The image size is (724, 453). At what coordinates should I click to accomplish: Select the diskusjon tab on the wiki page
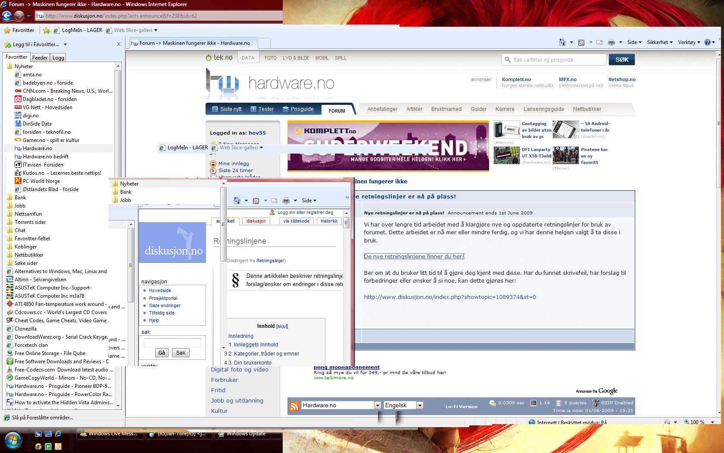pos(256,221)
